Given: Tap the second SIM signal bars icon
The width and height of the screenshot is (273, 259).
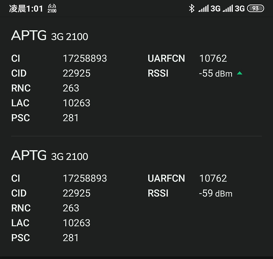Looking at the screenshot, I should [x=228, y=8].
